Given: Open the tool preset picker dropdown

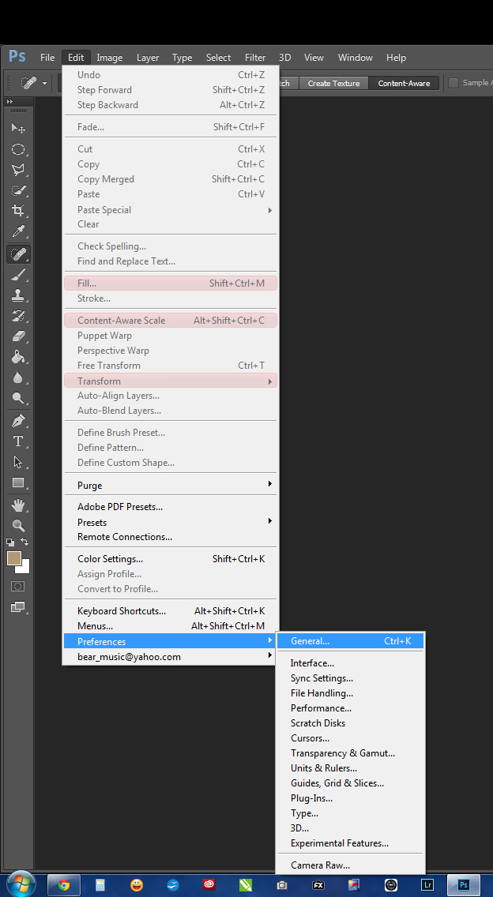Looking at the screenshot, I should pos(45,84).
